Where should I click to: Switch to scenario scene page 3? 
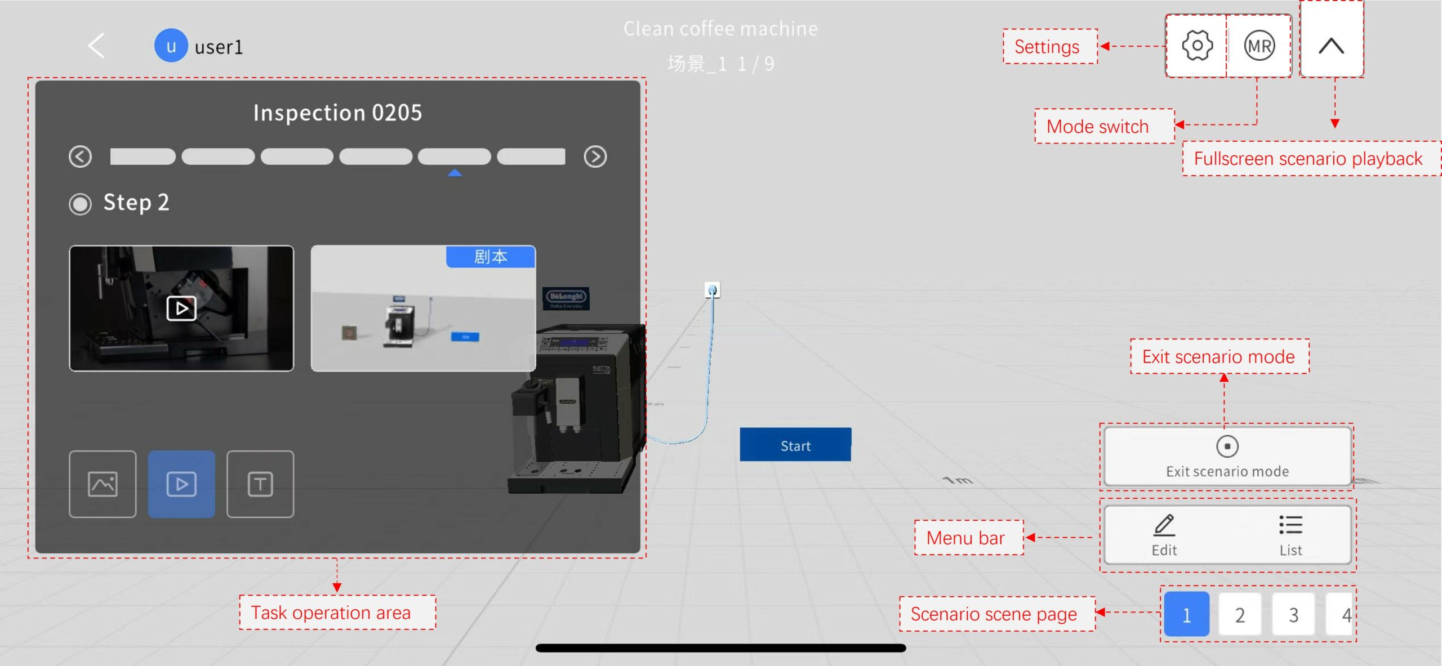point(1293,614)
